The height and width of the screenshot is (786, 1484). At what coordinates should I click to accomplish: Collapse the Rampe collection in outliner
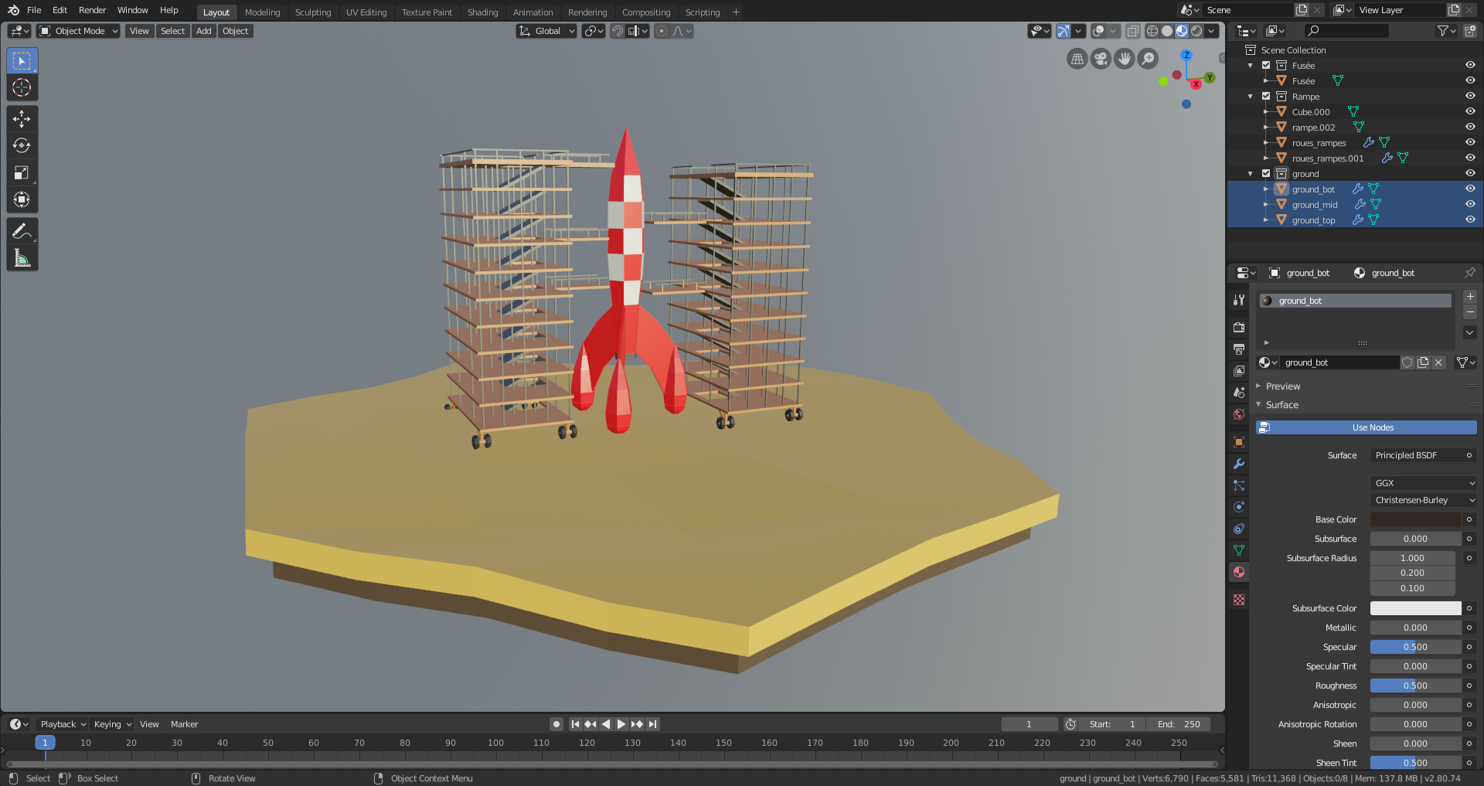click(1251, 97)
